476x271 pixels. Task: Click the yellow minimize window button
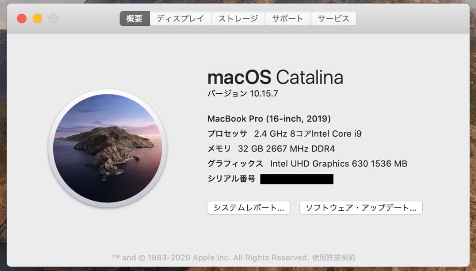tap(37, 18)
